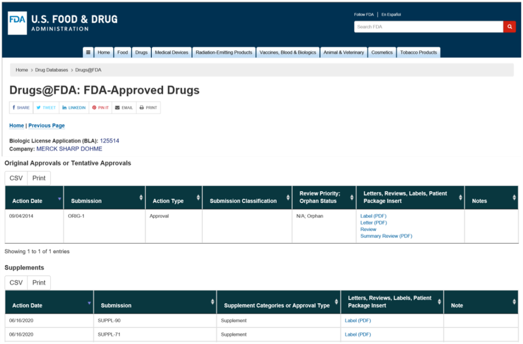Sort by Submission Classification column
Viewport: 523px width, 344px height.
[x=247, y=198]
